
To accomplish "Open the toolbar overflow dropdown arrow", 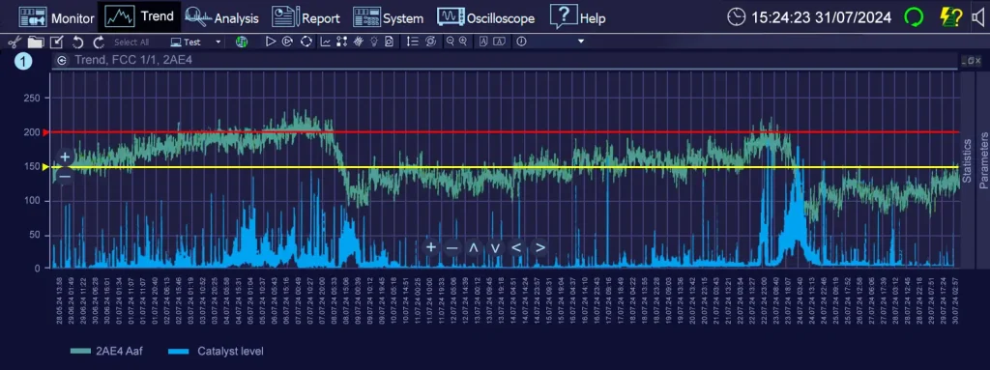I will (581, 42).
